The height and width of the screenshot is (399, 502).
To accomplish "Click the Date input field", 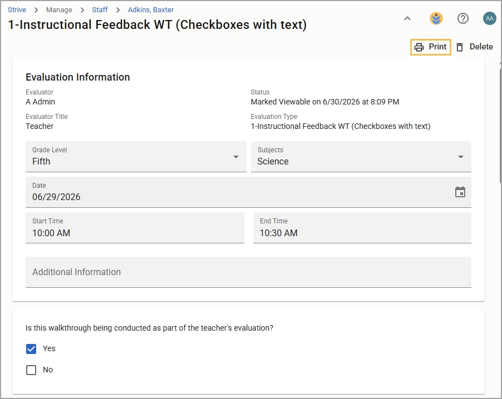I will tap(248, 192).
